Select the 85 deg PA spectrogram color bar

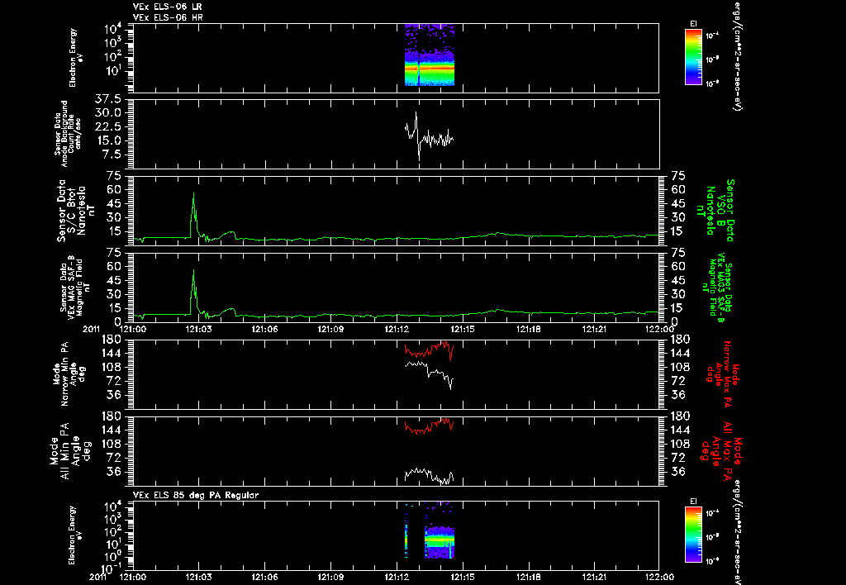[693, 535]
